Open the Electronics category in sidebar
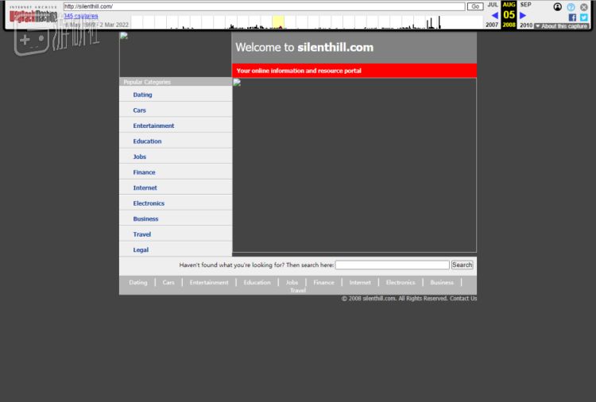This screenshot has width=596, height=402. (149, 203)
